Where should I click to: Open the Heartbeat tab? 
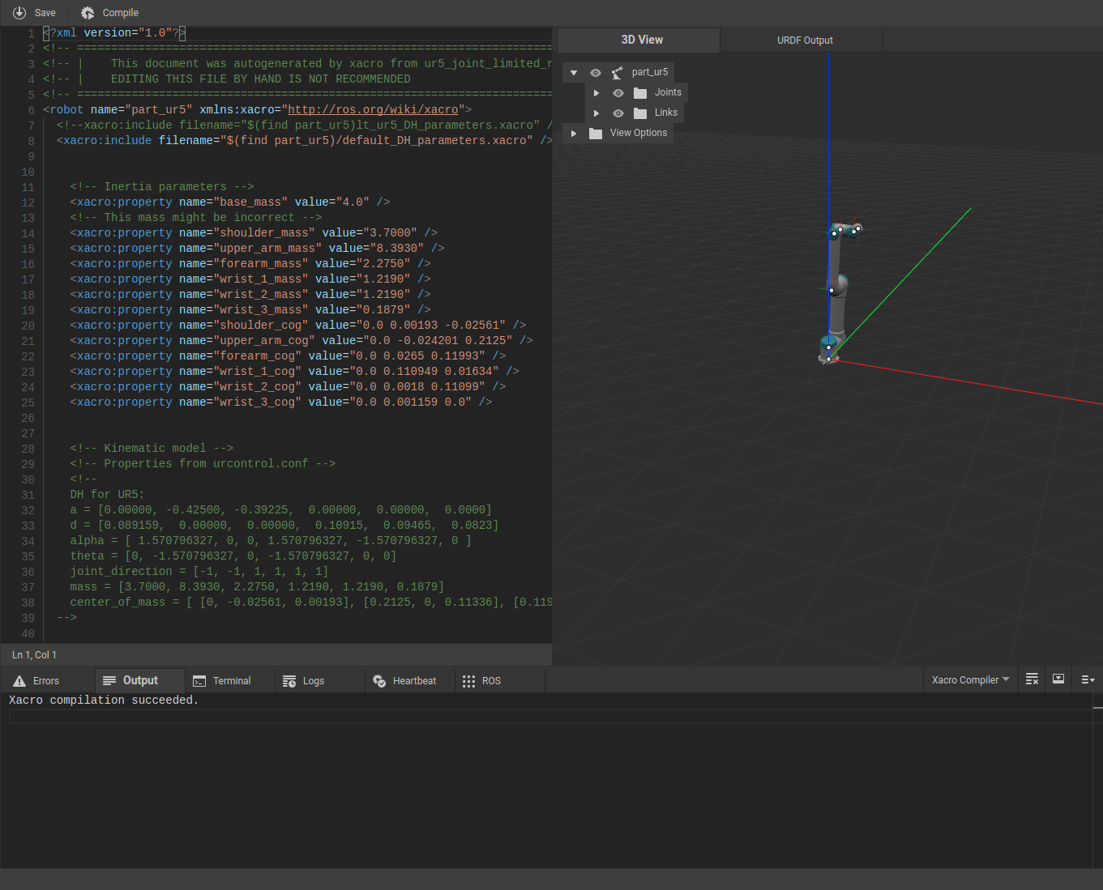pyautogui.click(x=410, y=680)
